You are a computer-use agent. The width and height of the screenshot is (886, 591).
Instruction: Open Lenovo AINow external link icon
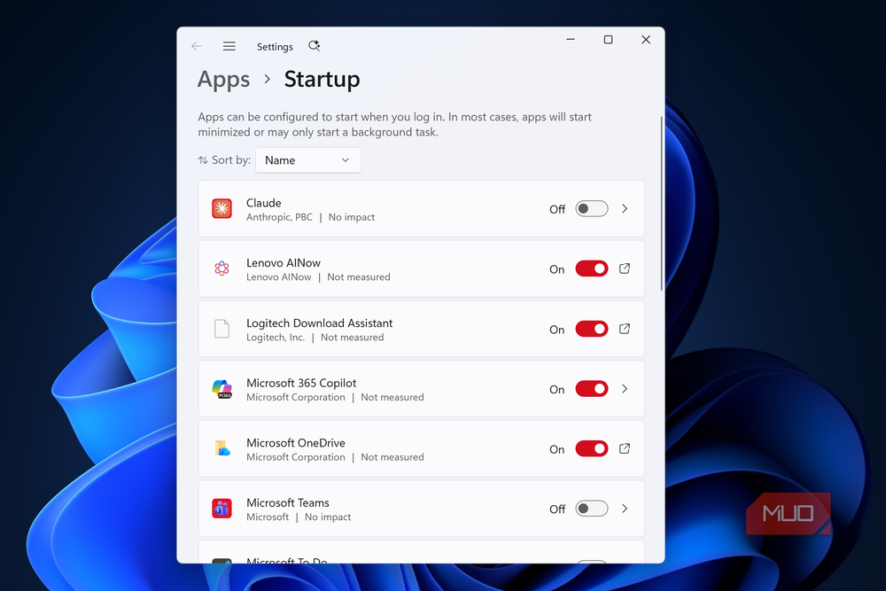tap(625, 268)
